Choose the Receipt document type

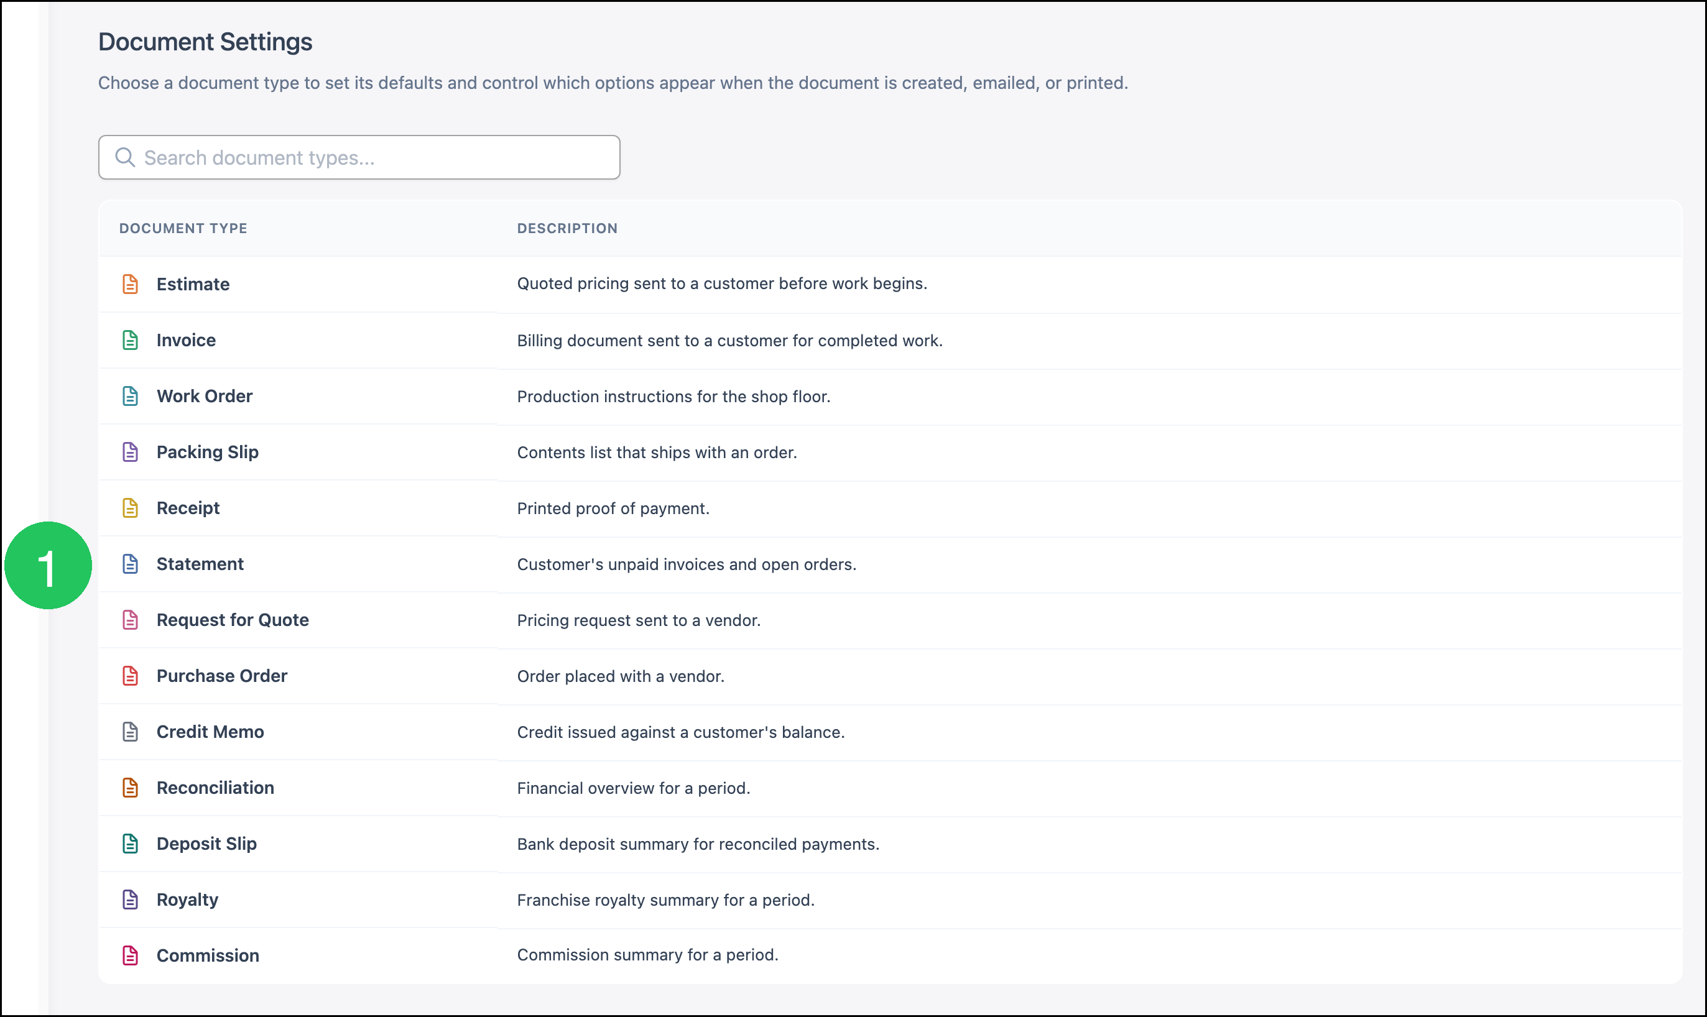click(x=188, y=509)
